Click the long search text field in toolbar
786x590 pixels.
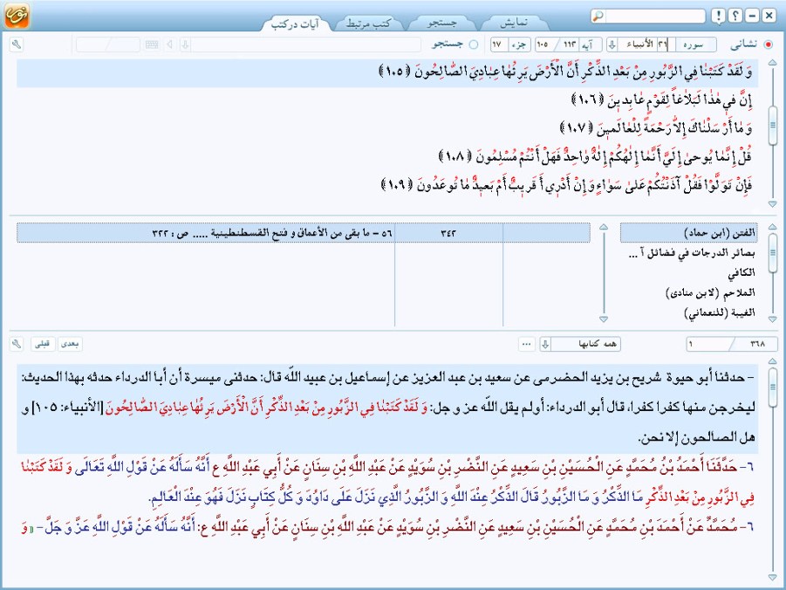click(x=306, y=45)
